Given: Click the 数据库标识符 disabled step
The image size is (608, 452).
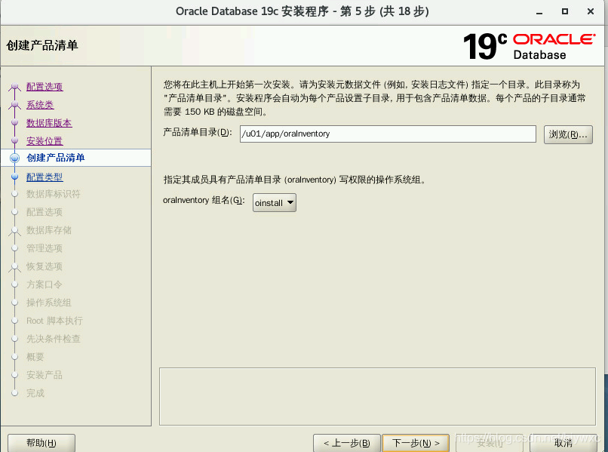Looking at the screenshot, I should point(53,194).
